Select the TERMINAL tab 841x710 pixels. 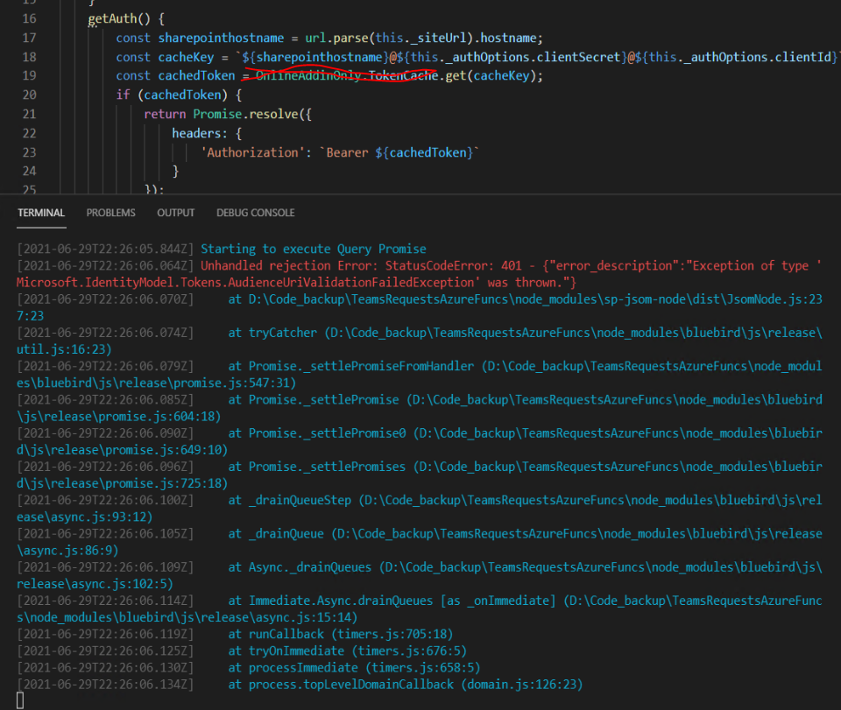[x=41, y=212]
